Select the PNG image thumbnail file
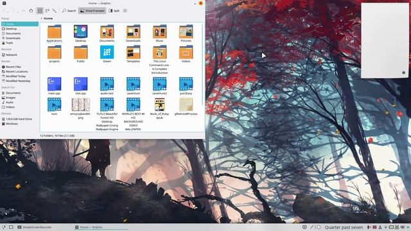Image resolution: width=411 pixels, height=231 pixels. 80,105
